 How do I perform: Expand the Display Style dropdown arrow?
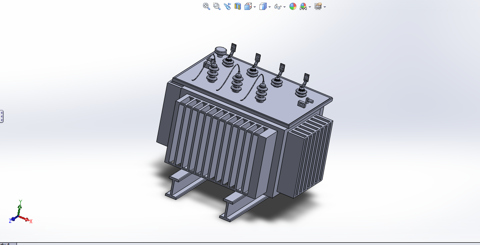pyautogui.click(x=269, y=7)
